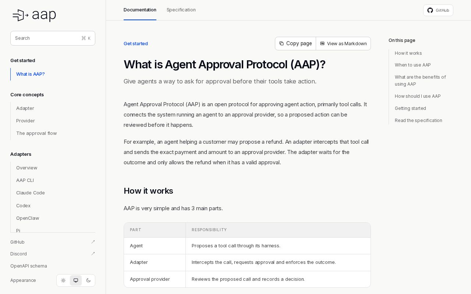Focus the Search input field
The width and height of the screenshot is (471, 294).
(x=53, y=38)
